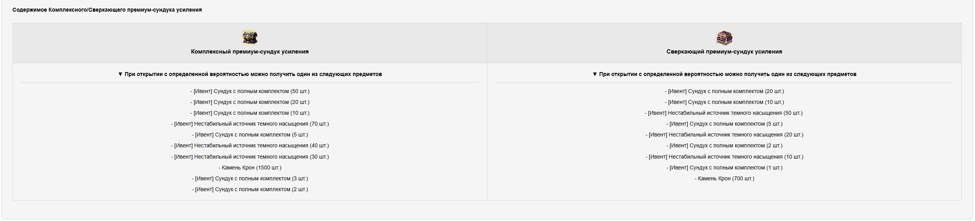Select right Нестабильный источник (20 шт.) entry
Screen dimensions: 975x221
tap(724, 135)
